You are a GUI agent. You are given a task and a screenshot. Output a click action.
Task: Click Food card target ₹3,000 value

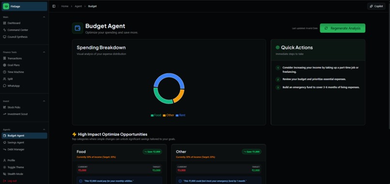point(156,170)
